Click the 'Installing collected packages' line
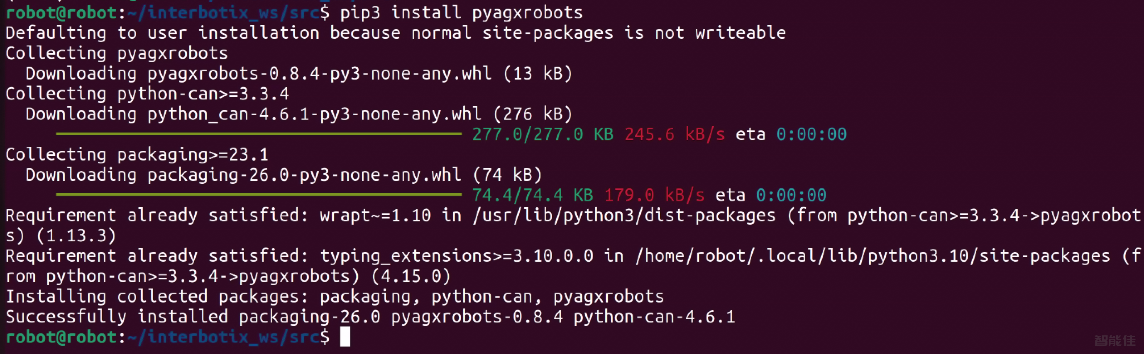This screenshot has width=1144, height=354. click(335, 296)
